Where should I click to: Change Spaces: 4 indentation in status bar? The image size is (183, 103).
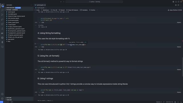[159, 102]
